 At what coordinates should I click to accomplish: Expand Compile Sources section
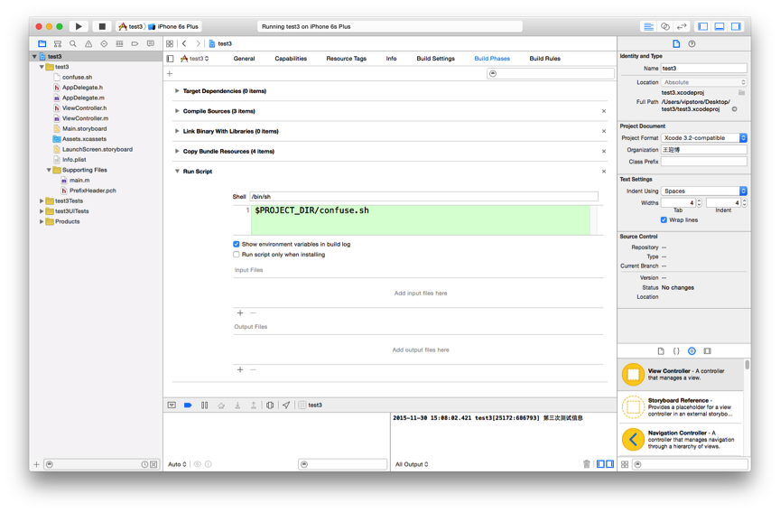coord(177,111)
